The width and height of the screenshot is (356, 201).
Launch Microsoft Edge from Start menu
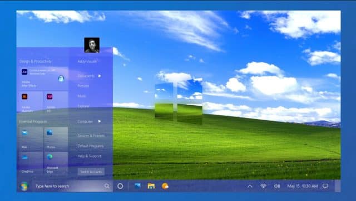[56, 163]
